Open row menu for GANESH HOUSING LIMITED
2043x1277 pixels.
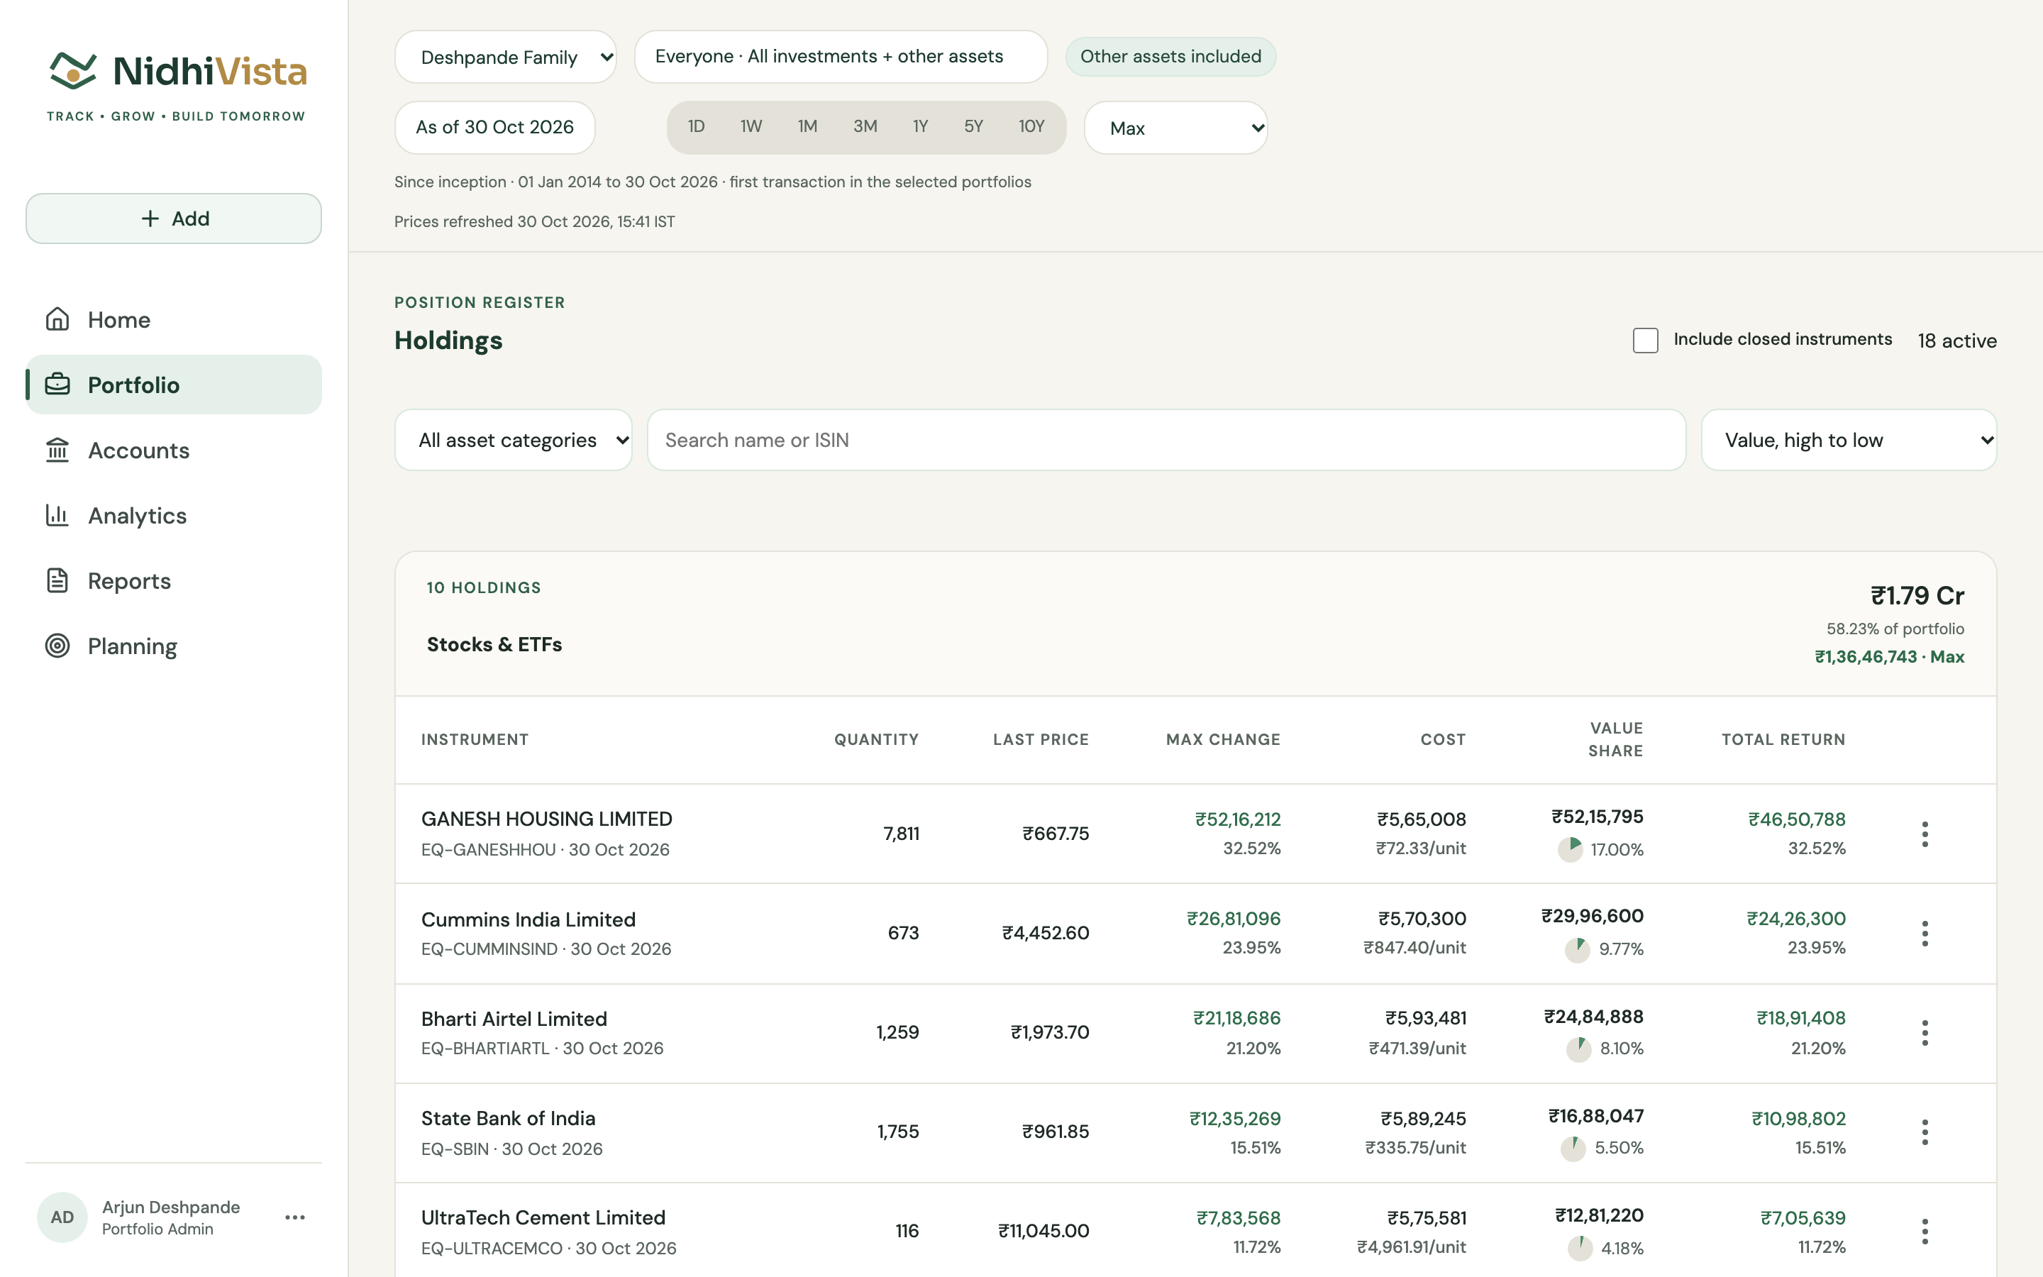point(1925,834)
